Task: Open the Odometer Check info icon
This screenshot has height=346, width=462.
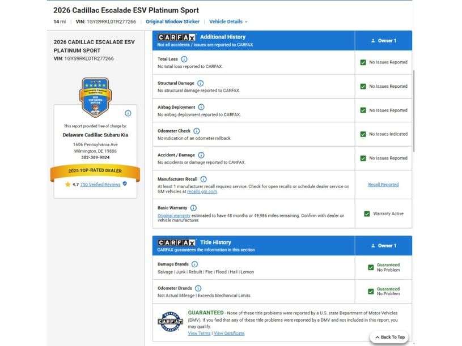Action: click(197, 131)
